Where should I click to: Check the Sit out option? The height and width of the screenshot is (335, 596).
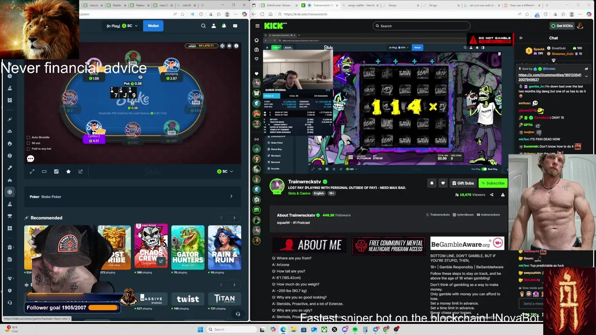28,143
